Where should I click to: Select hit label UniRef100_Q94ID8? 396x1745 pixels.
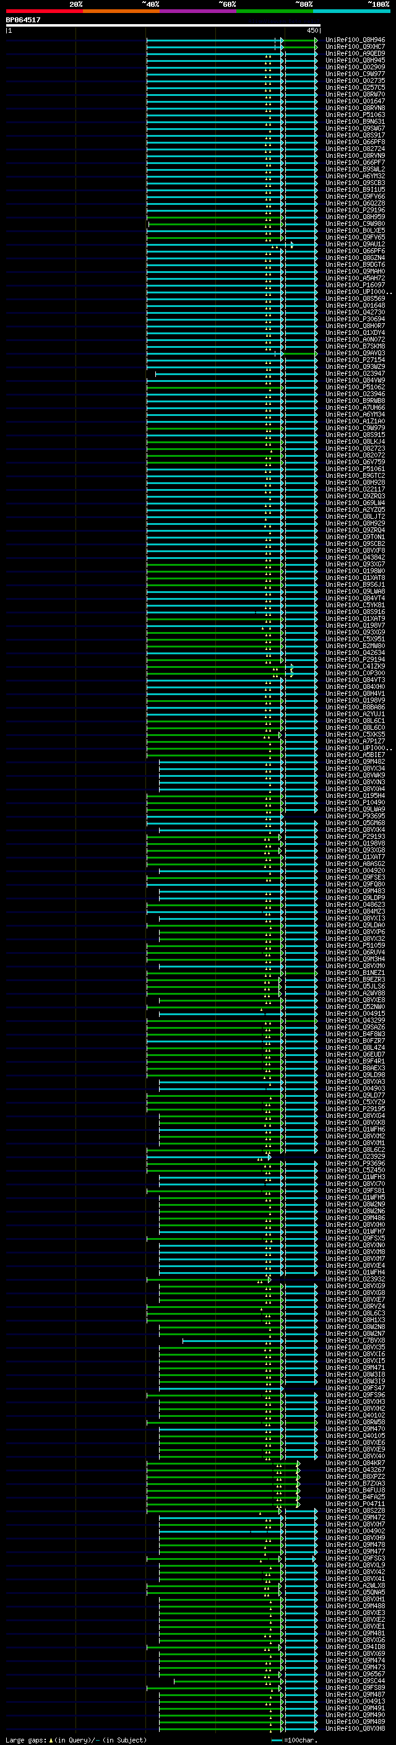[x=355, y=1647]
